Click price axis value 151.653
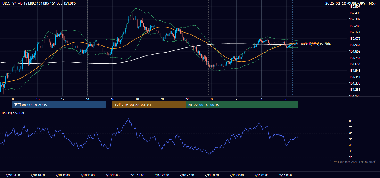Viewport: 380px width, 178px height. [x=355, y=64]
